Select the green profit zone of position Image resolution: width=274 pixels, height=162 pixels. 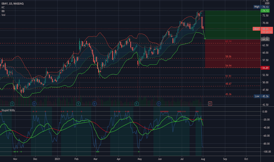[x=233, y=25]
